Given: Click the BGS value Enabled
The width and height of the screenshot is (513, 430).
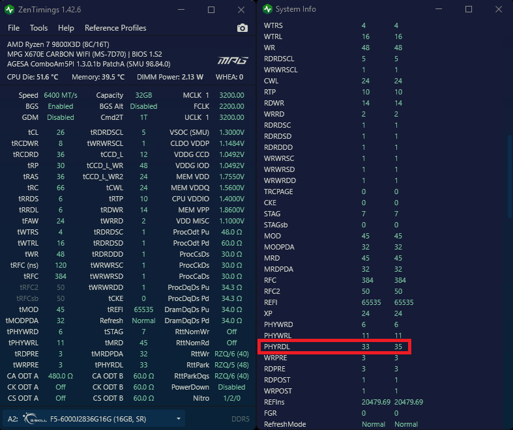Looking at the screenshot, I should [x=61, y=106].
